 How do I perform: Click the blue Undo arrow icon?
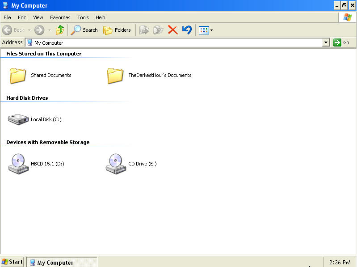pos(187,30)
